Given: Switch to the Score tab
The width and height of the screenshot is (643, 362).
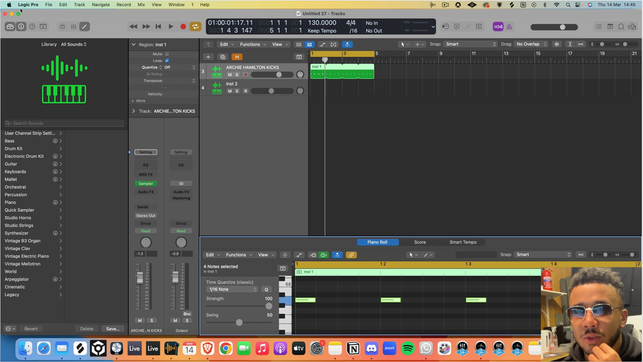Looking at the screenshot, I should (x=420, y=242).
